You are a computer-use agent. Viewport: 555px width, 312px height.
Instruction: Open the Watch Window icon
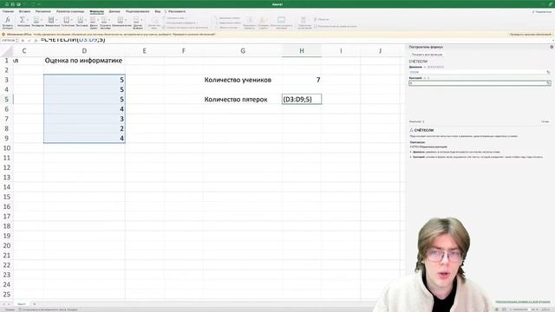281,20
